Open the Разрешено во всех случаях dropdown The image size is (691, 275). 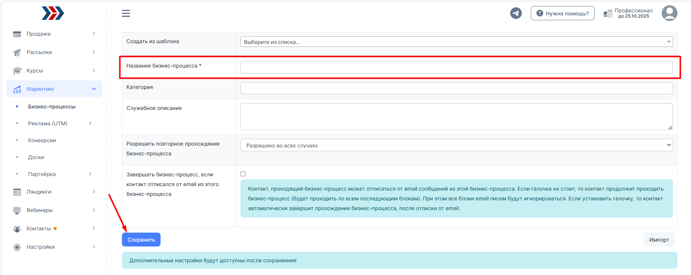click(457, 145)
